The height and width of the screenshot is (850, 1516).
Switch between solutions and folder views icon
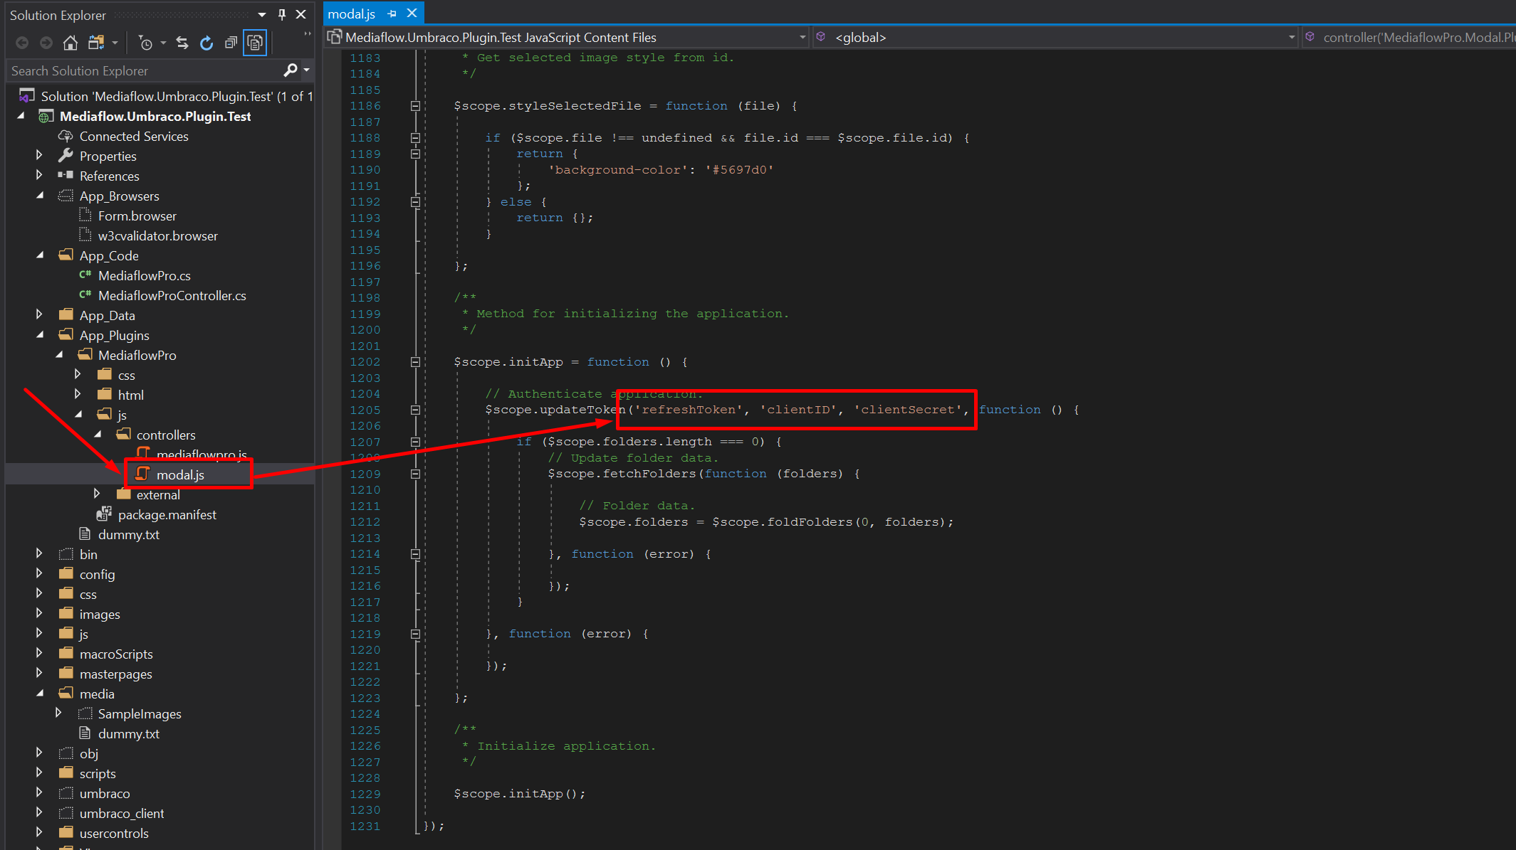point(96,43)
